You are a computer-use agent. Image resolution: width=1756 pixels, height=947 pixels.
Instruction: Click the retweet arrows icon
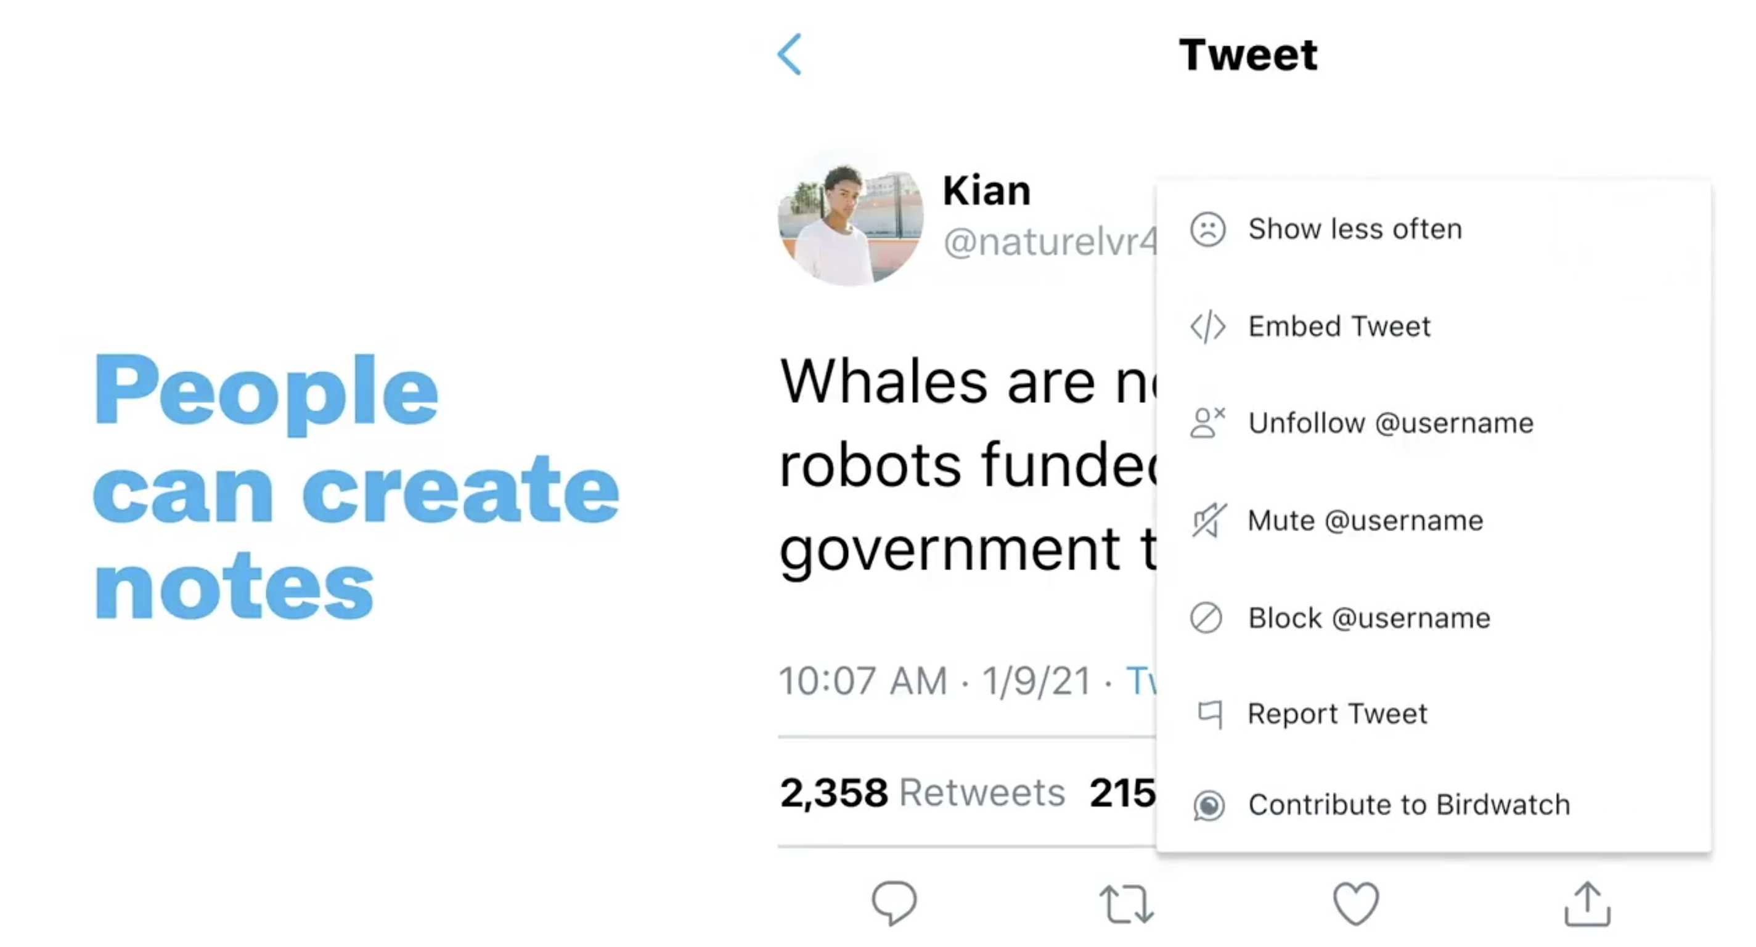pyautogui.click(x=1126, y=904)
